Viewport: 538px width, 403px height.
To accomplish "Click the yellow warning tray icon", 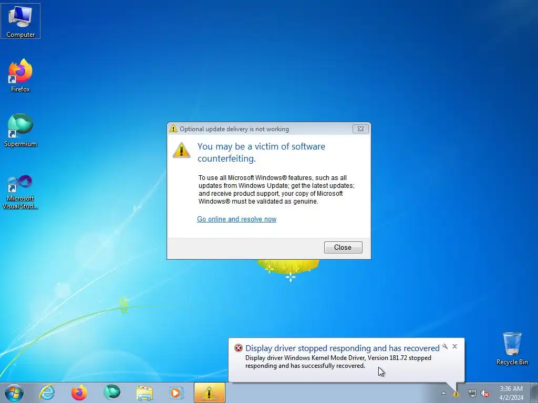I will (x=456, y=394).
